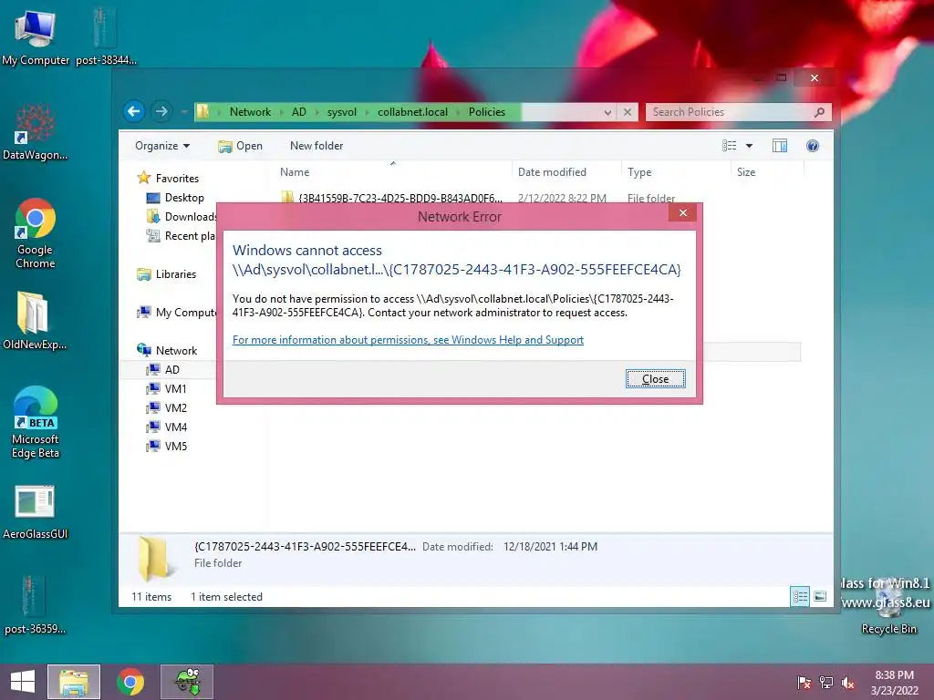The width and height of the screenshot is (934, 700).
Task: Open Chrome from the taskbar
Action: [x=130, y=682]
